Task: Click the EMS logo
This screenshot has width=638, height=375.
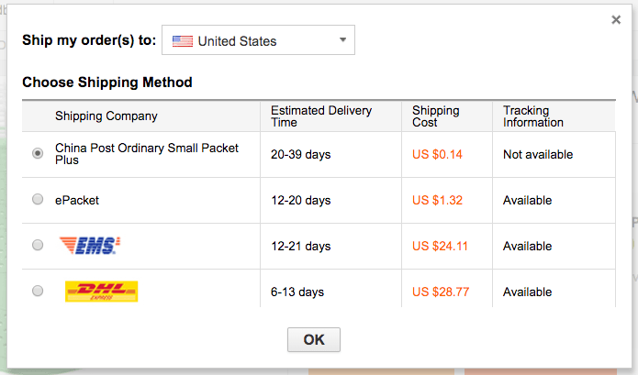Action: 89,246
